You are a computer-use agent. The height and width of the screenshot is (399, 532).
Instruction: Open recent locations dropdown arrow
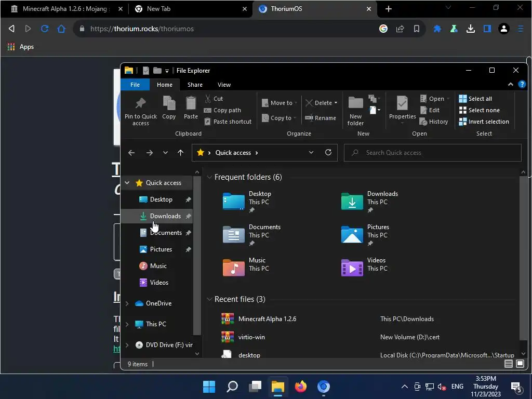pyautogui.click(x=165, y=153)
